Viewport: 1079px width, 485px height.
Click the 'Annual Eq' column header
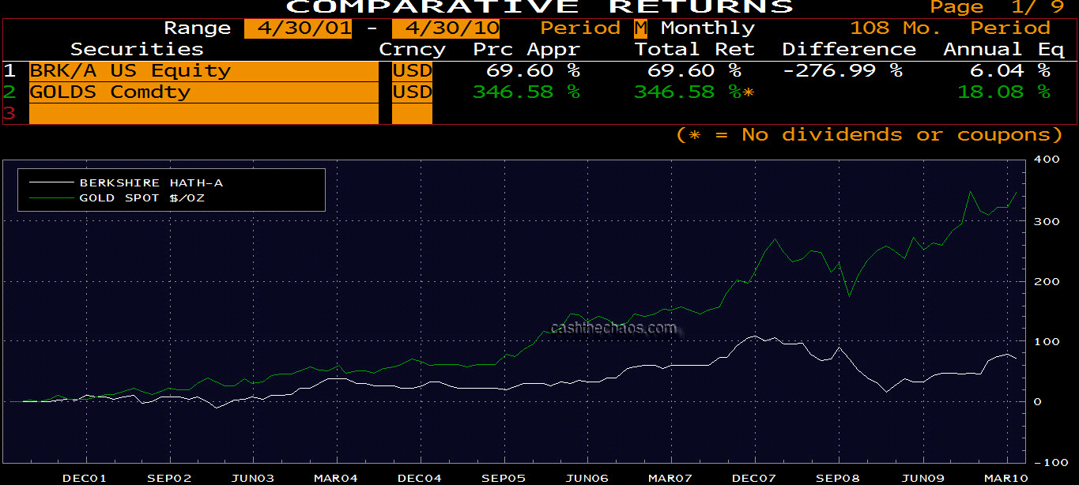click(1004, 50)
